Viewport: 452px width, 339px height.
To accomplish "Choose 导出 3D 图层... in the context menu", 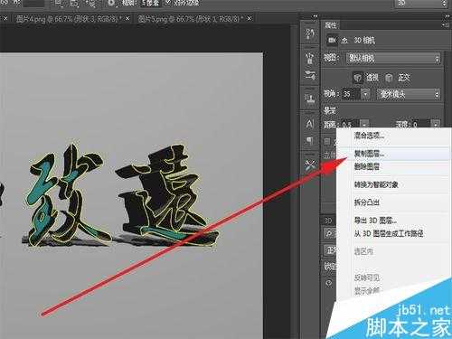I will pyautogui.click(x=375, y=221).
